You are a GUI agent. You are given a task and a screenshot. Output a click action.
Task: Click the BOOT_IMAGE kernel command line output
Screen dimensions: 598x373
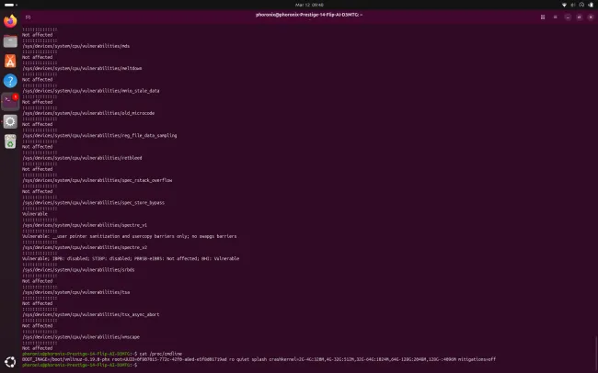259,359
